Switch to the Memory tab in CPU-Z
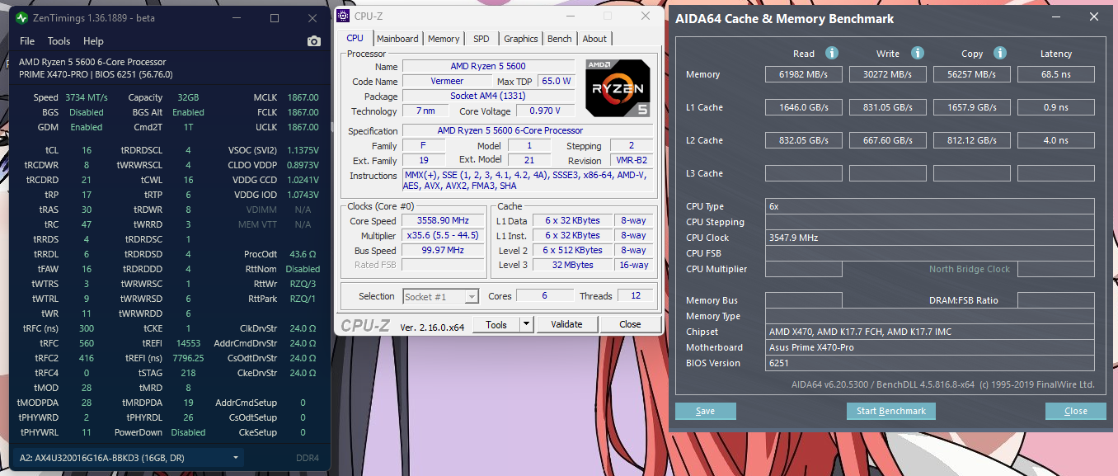 pyautogui.click(x=444, y=39)
